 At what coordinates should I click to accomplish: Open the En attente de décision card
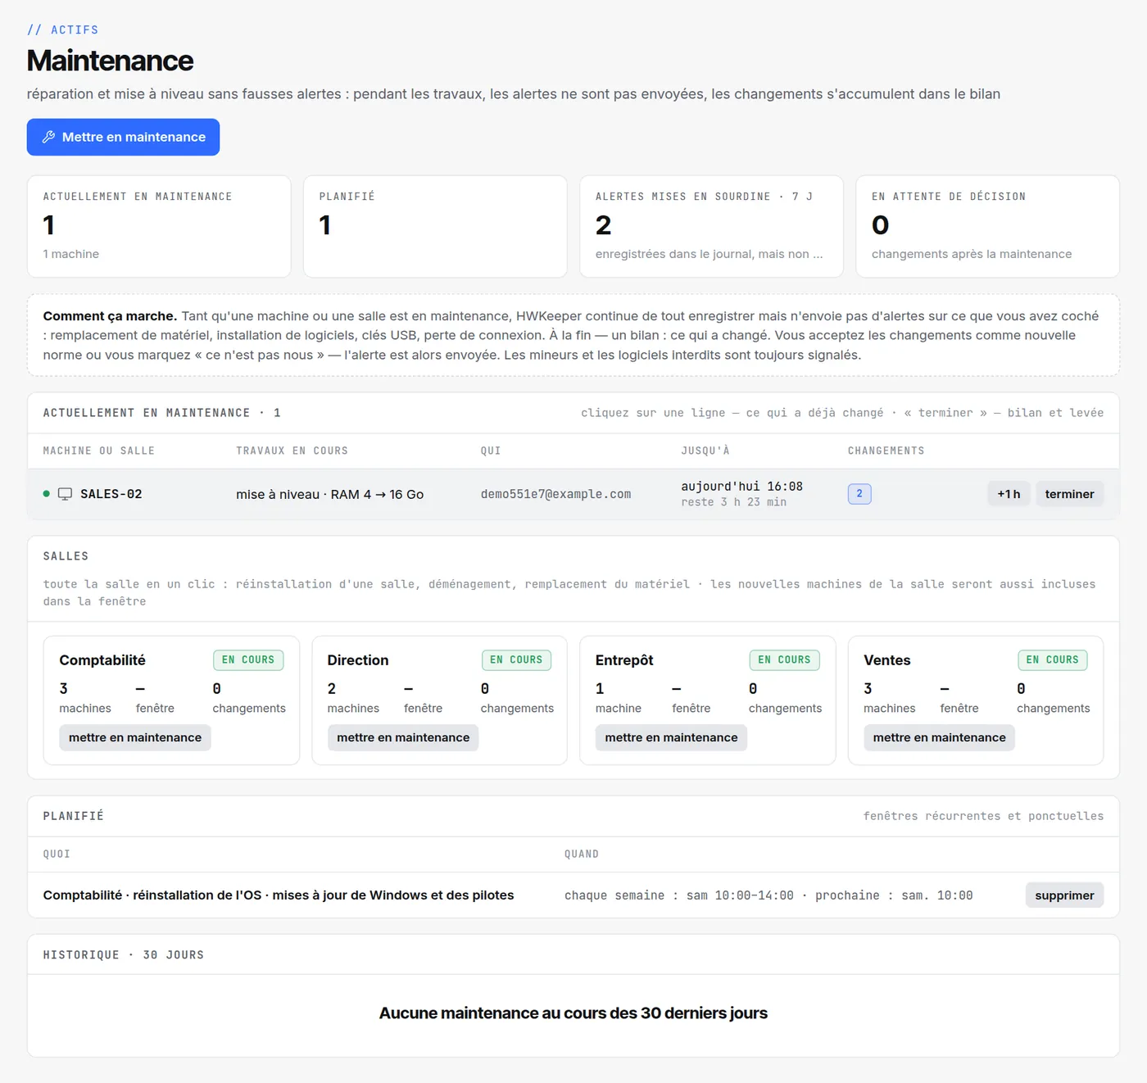(x=987, y=226)
